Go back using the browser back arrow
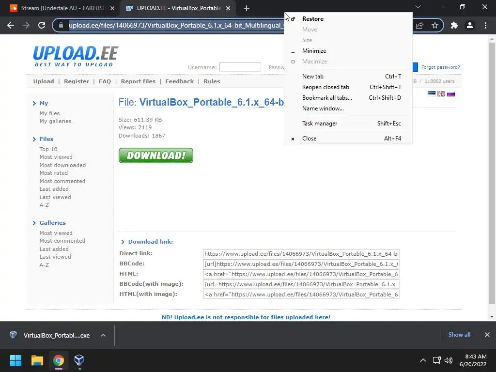Image resolution: width=496 pixels, height=372 pixels. tap(11, 25)
